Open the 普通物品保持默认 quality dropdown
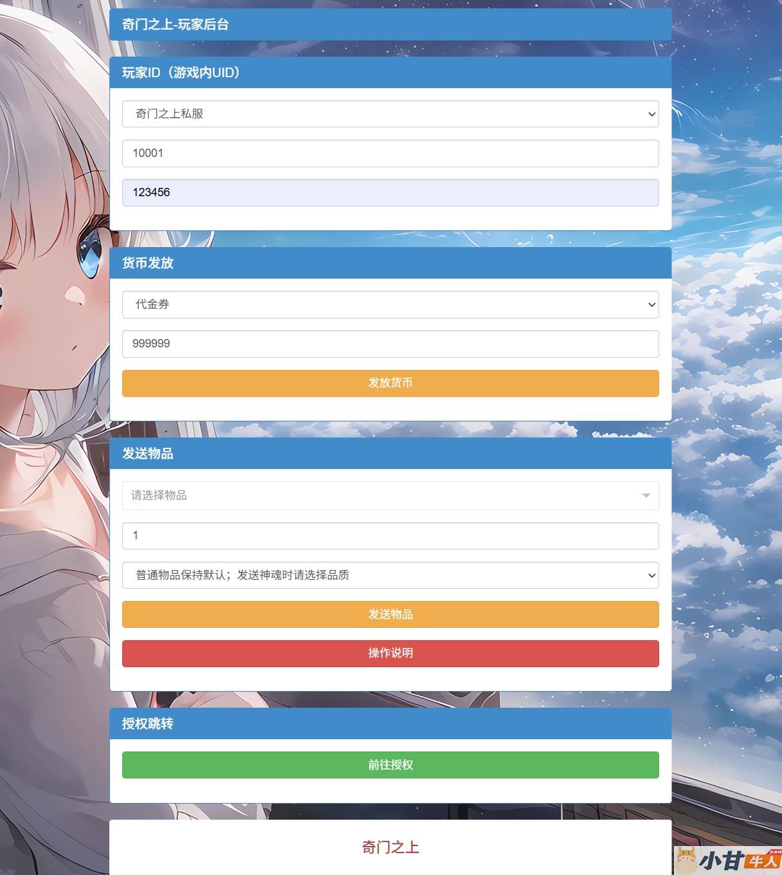782x875 pixels. click(390, 575)
